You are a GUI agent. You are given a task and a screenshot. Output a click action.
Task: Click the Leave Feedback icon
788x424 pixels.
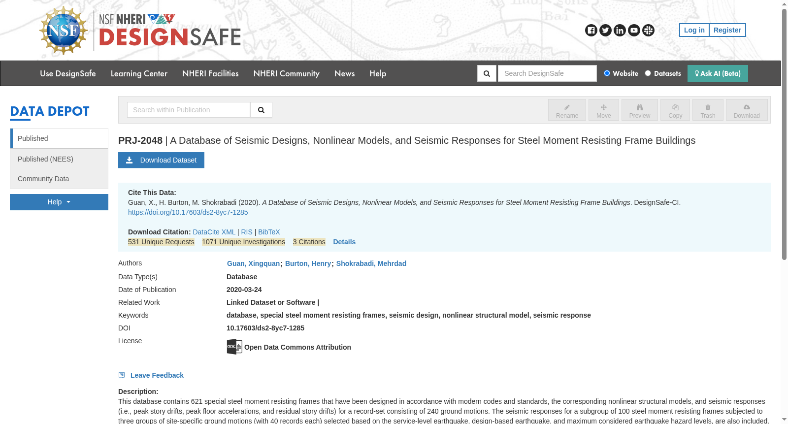click(x=122, y=375)
